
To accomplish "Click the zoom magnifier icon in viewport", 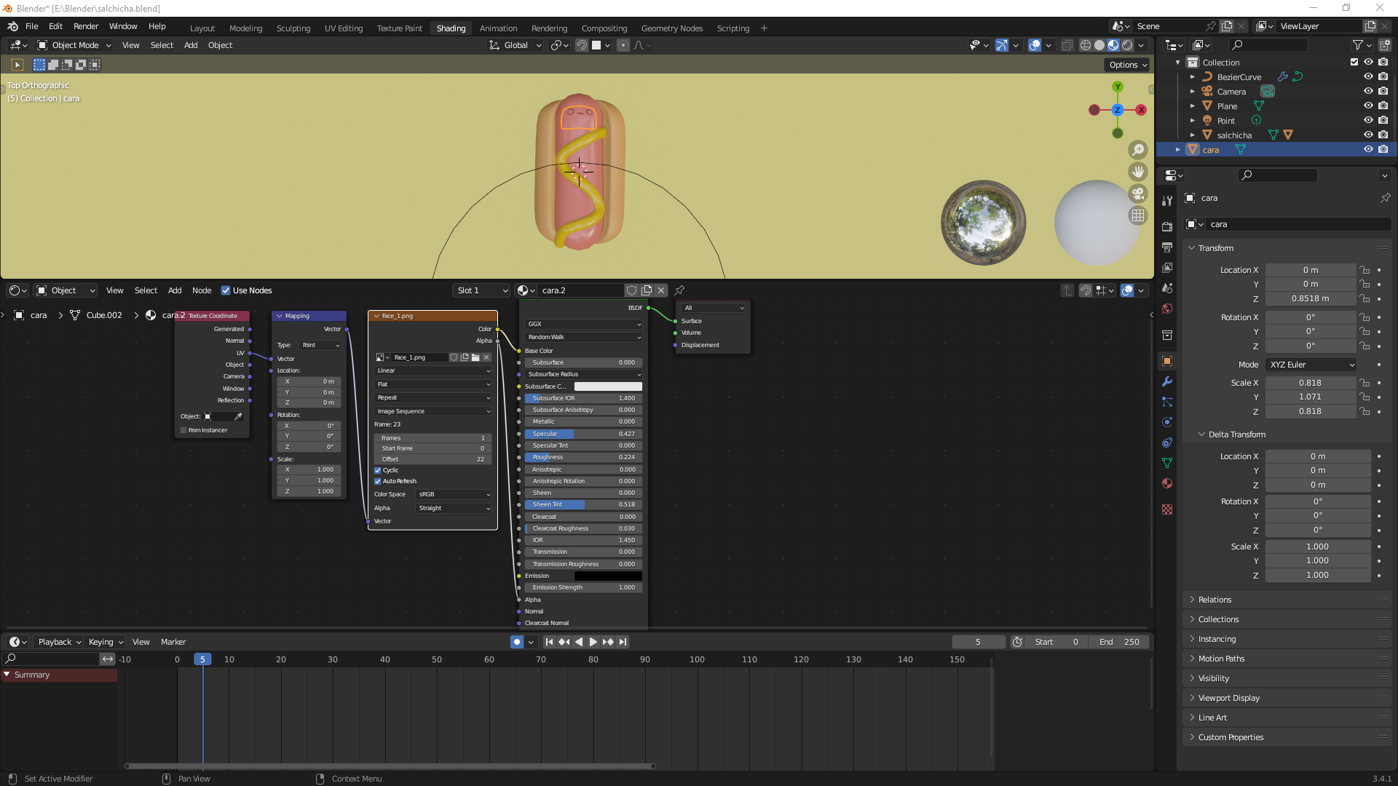I will [1137, 150].
